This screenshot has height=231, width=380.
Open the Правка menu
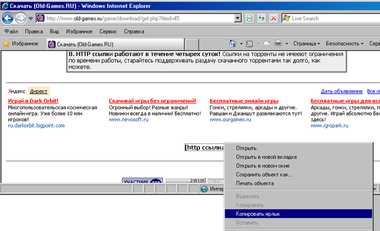click(34, 31)
